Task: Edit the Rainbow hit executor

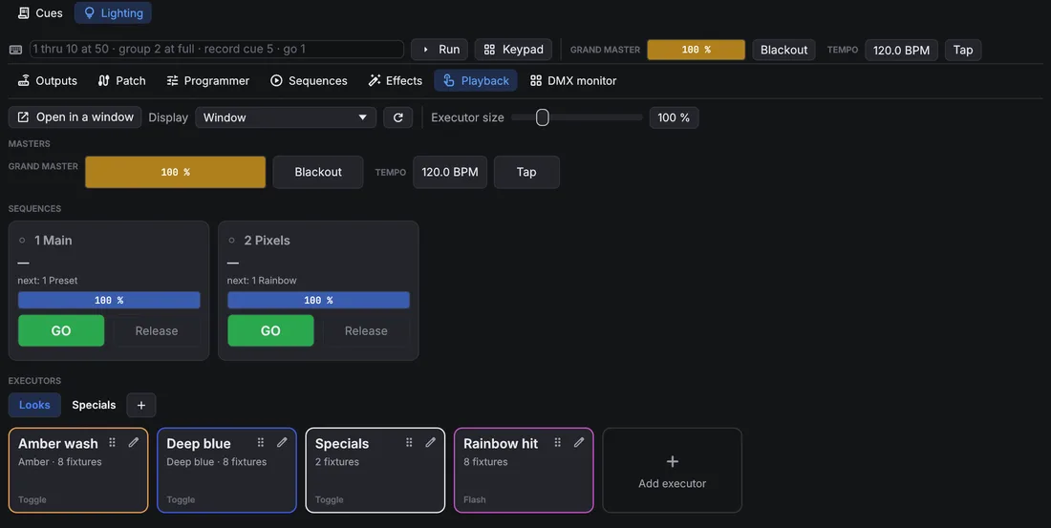Action: [579, 442]
